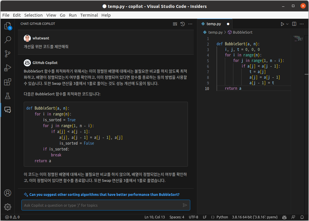Open the Help menu

(106, 15)
